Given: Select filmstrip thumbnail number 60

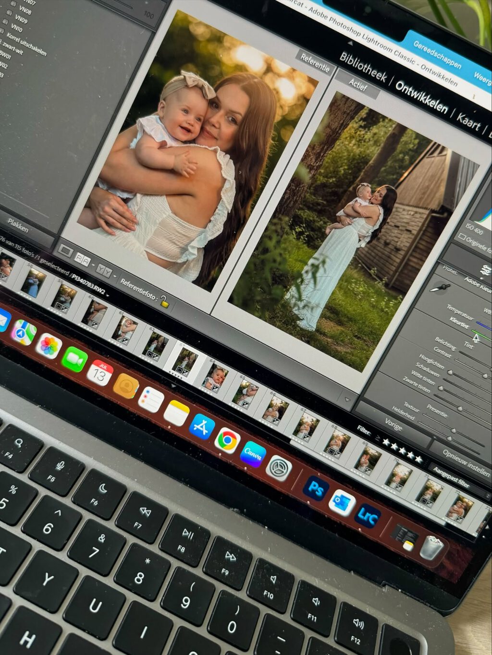Looking at the screenshot, I should click(95, 314).
